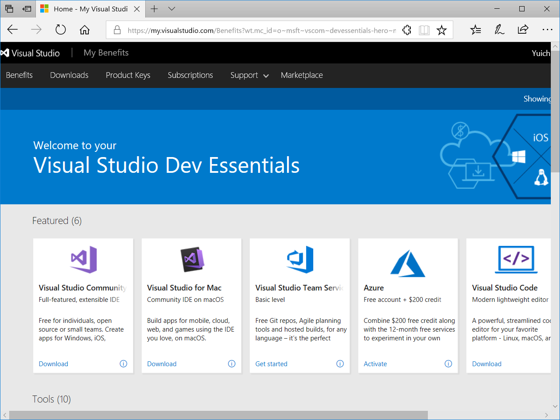This screenshot has width=560, height=420.
Task: Open the favorites hub
Action: pyautogui.click(x=476, y=30)
